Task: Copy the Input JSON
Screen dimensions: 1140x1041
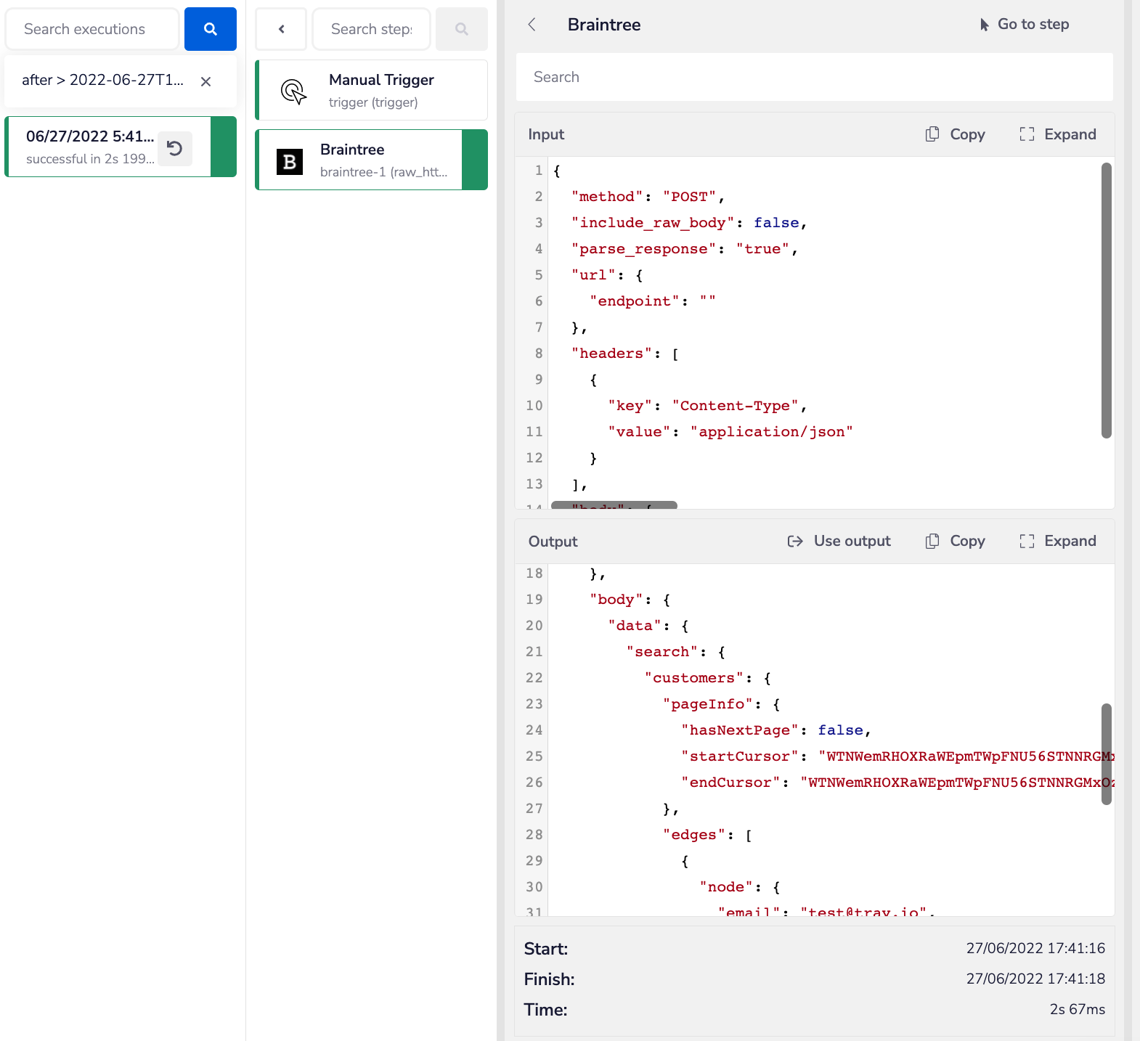Action: 956,134
